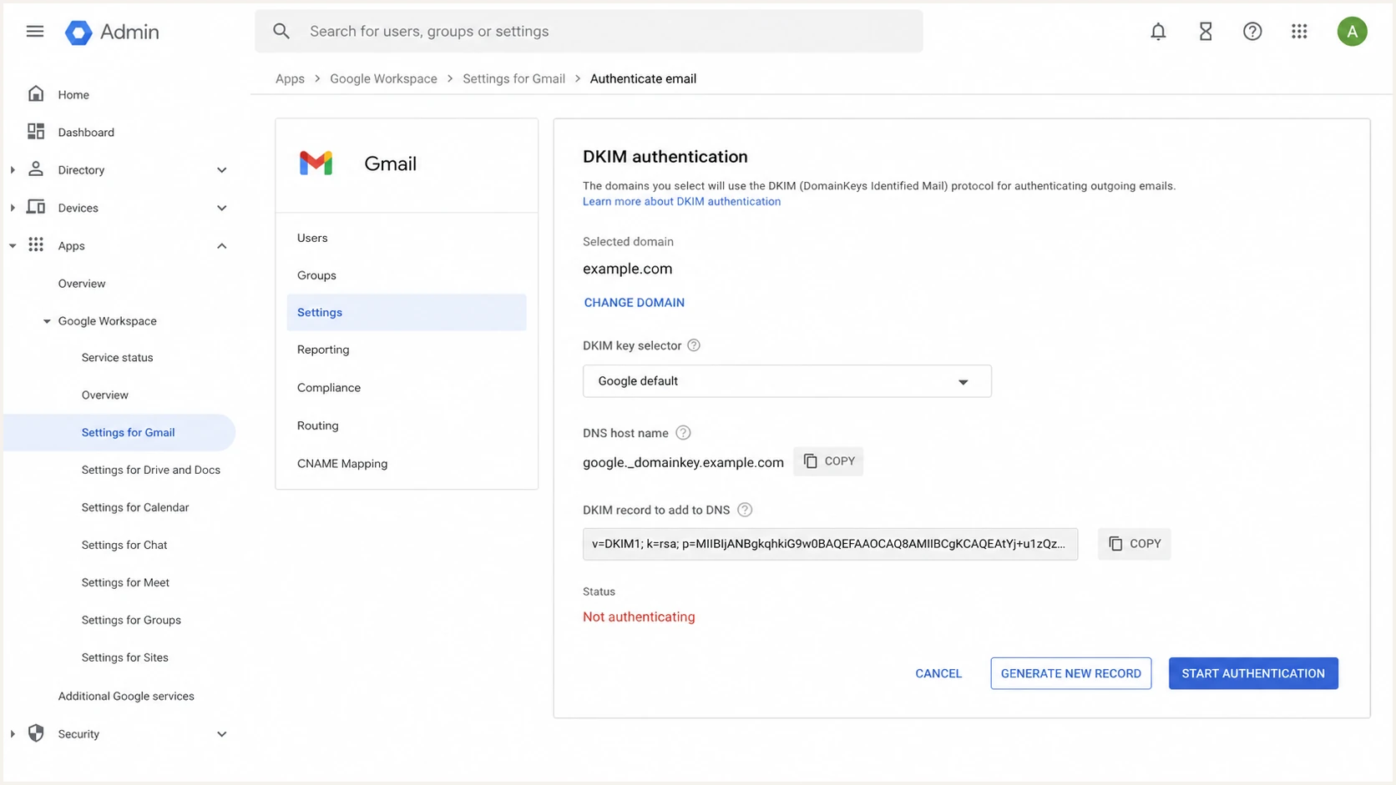Open Settings for Drive and Docs
This screenshot has width=1396, height=785.
(151, 470)
